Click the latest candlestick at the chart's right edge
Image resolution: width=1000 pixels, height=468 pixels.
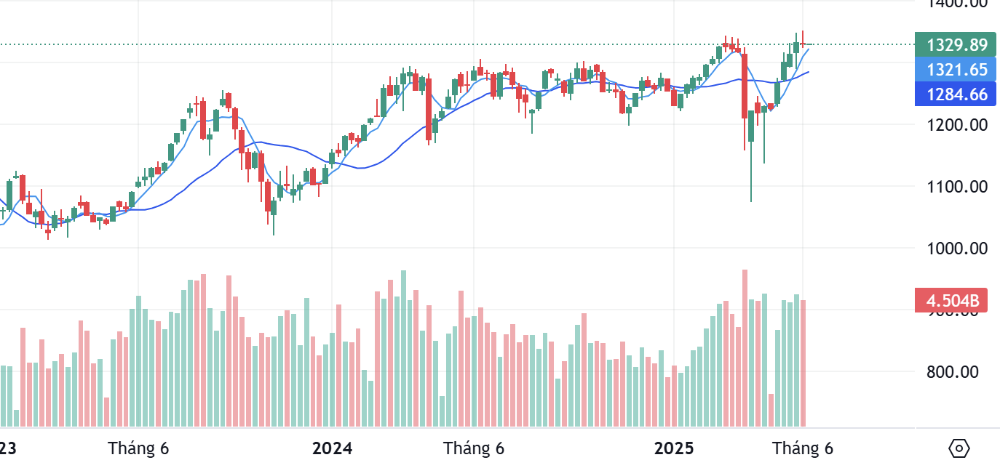803,44
